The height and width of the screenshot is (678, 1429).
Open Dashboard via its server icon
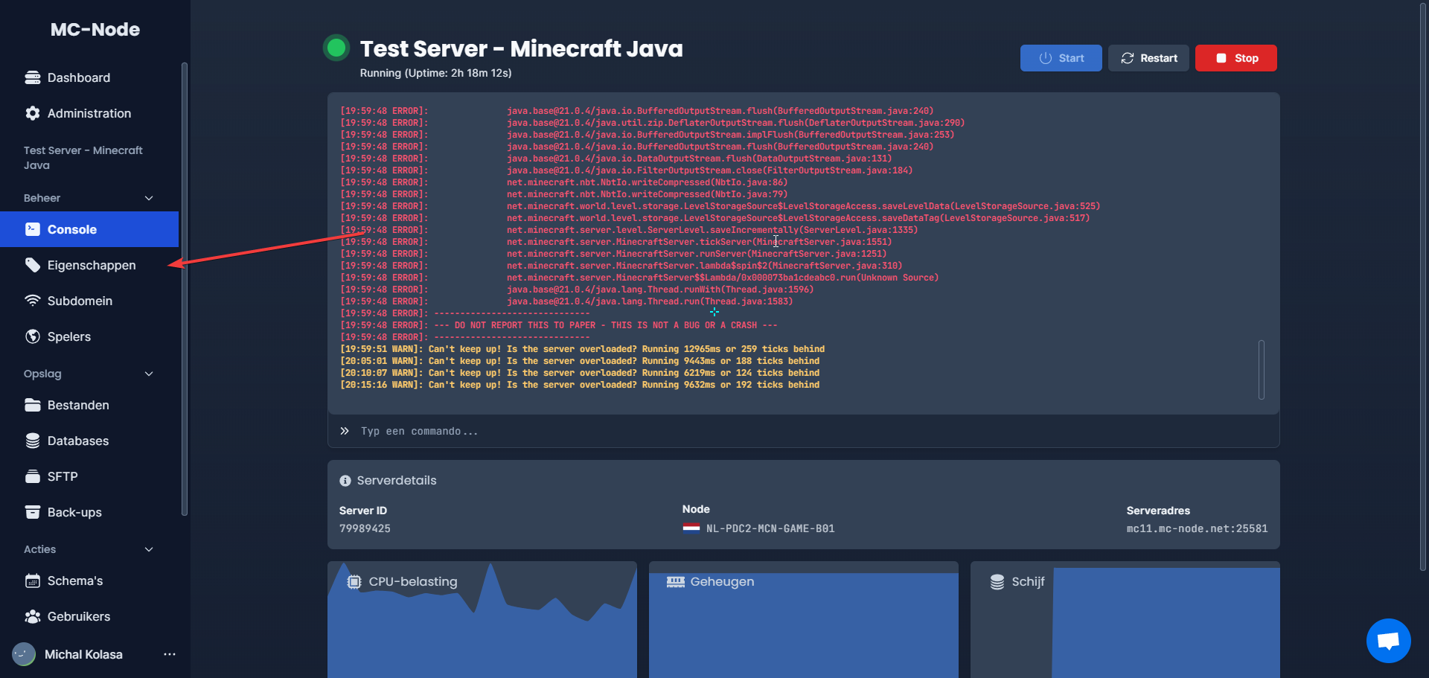tap(32, 77)
